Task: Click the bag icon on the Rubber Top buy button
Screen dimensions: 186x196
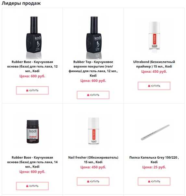Action: click(x=88, y=95)
